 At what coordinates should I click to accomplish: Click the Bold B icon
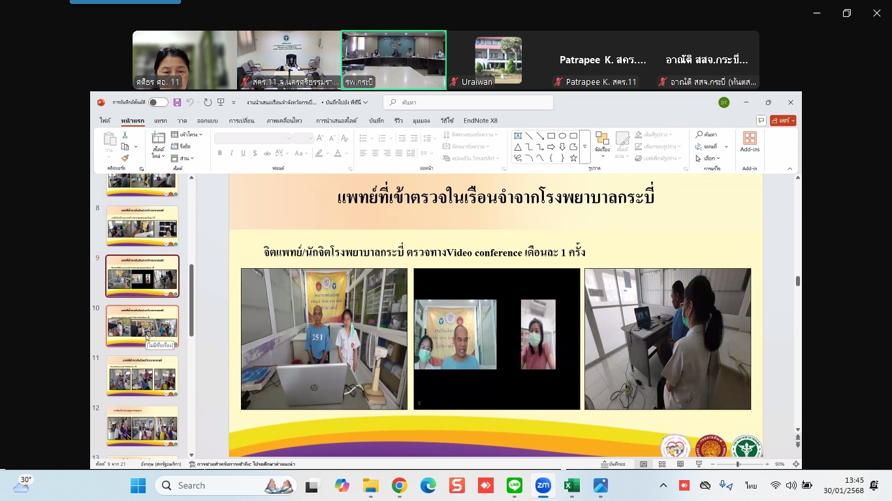220,153
